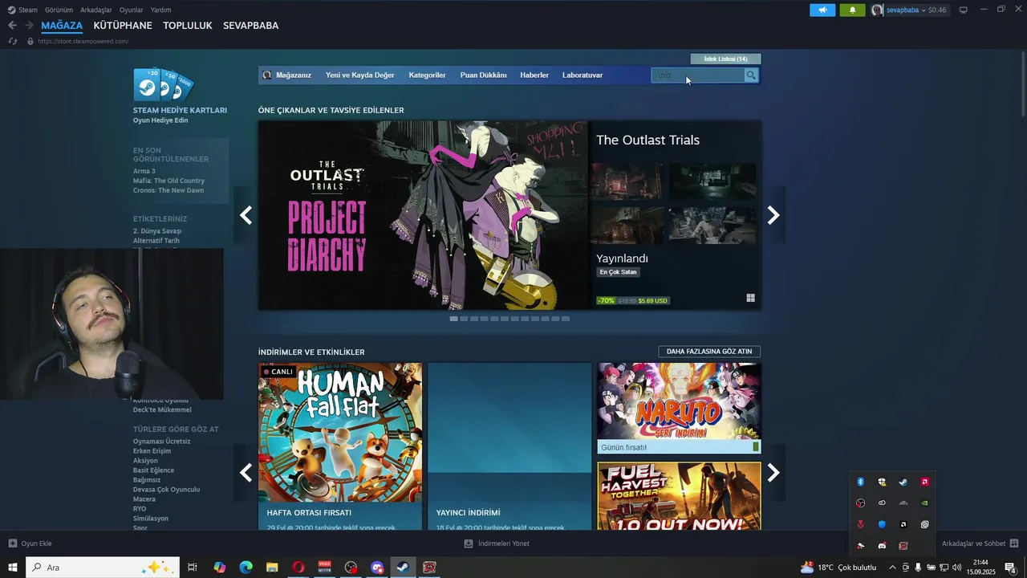Open the Voicemeeter taskbar icon
1027x578 pixels.
pyautogui.click(x=325, y=568)
